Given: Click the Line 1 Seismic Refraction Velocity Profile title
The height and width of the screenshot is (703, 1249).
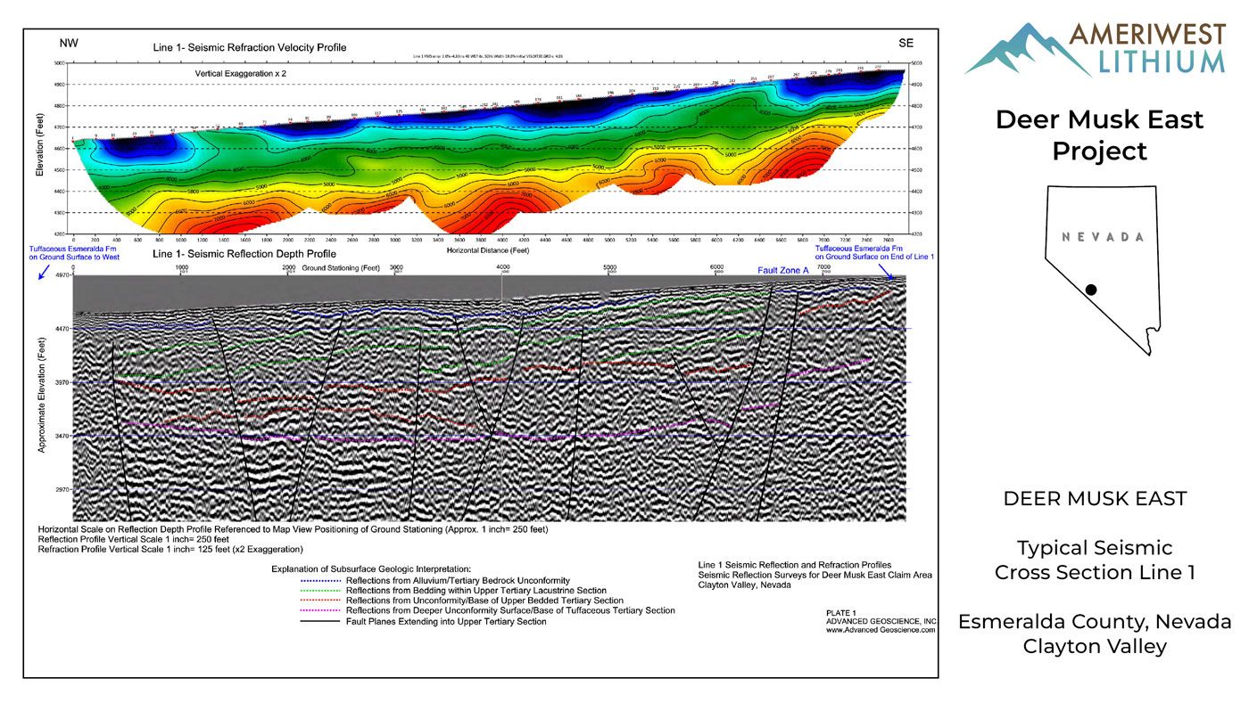Looking at the screenshot, I should (x=250, y=47).
